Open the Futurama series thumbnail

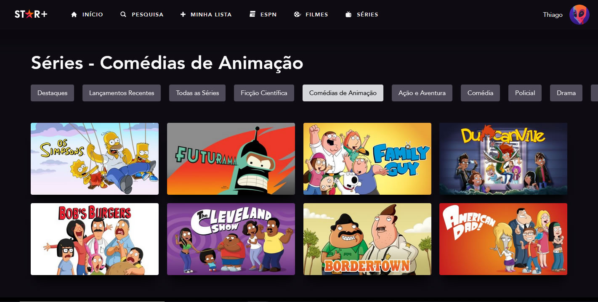pos(231,159)
